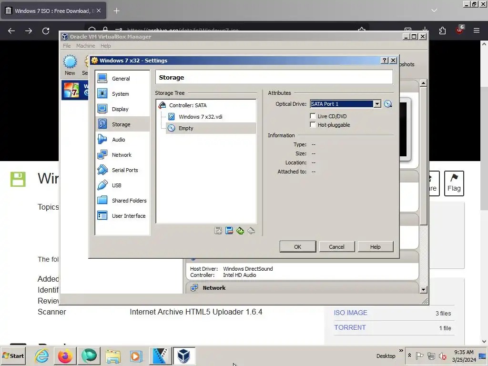
Task: Switch to VirtualBox in taskbar
Action: pyautogui.click(x=183, y=356)
